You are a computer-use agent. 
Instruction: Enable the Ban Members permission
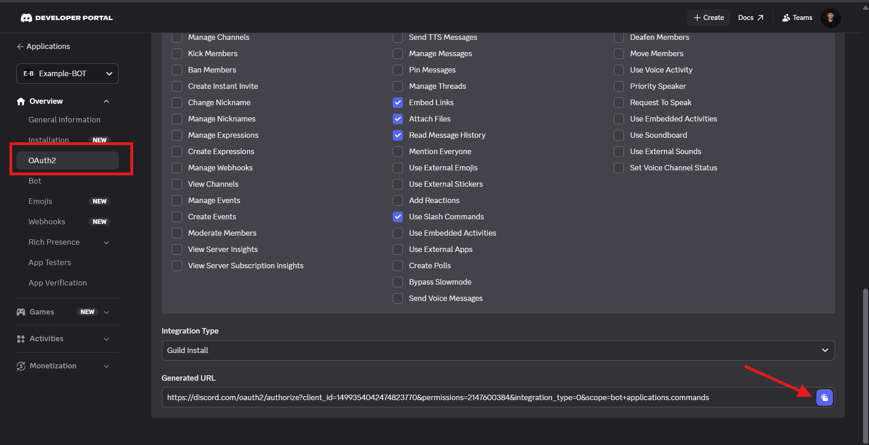tap(177, 70)
